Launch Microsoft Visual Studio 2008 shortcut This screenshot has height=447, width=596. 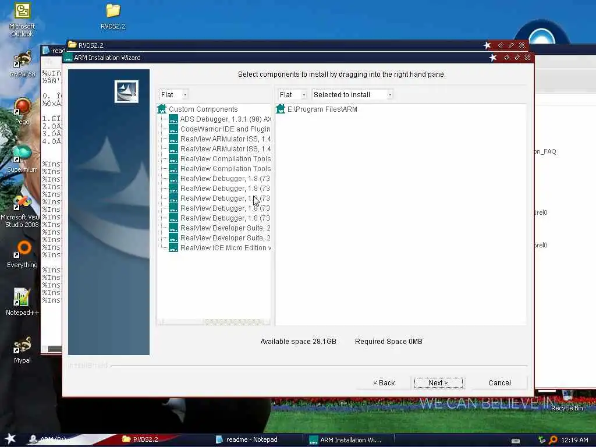(22, 211)
